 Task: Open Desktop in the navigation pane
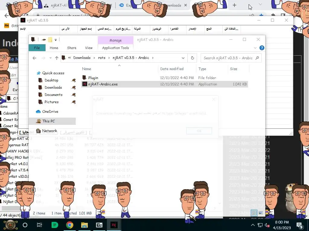51,80
